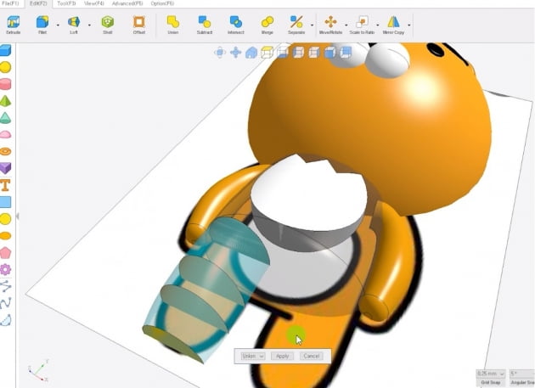Toggle the Angular Snap button
This screenshot has height=388, width=535.
(x=522, y=383)
